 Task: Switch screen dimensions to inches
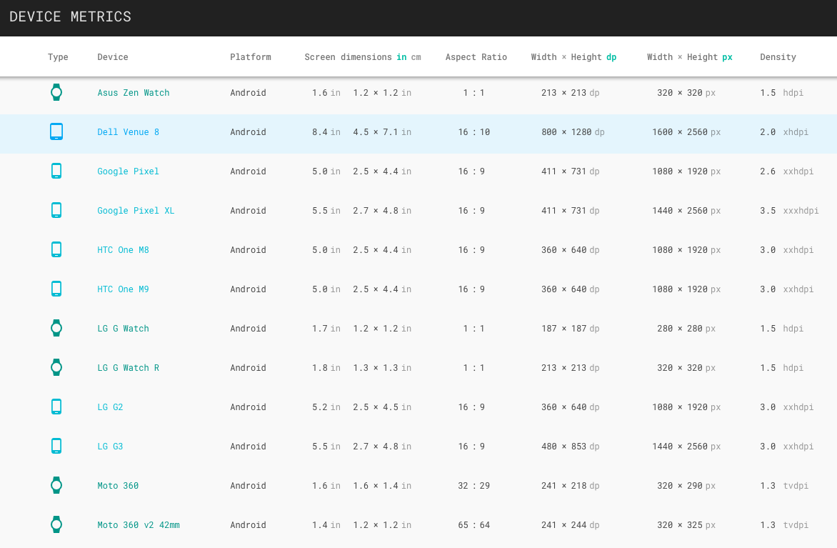(401, 57)
